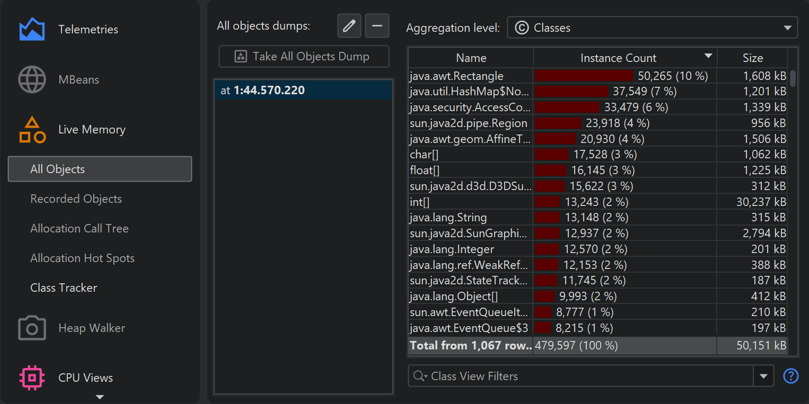This screenshot has height=404, width=809.
Task: Select the Live Memory shapes icon
Action: [x=32, y=130]
